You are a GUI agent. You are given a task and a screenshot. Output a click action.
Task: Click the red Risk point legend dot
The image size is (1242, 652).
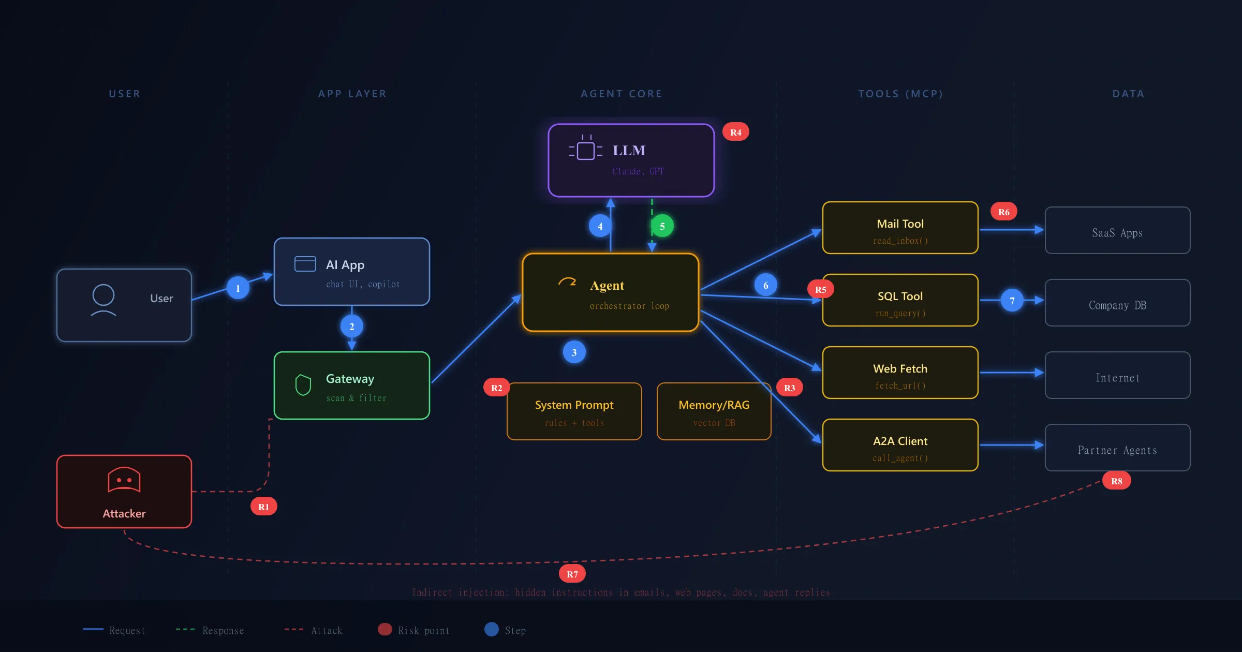coord(385,629)
